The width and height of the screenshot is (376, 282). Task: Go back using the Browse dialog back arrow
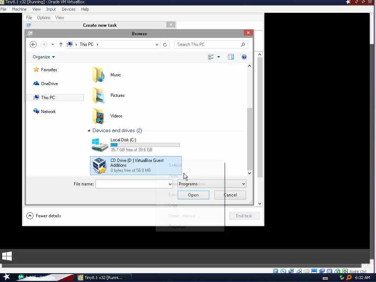pos(33,44)
